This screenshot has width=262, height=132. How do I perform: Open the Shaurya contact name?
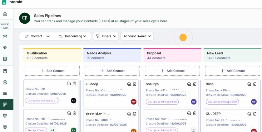pyautogui.click(x=151, y=84)
